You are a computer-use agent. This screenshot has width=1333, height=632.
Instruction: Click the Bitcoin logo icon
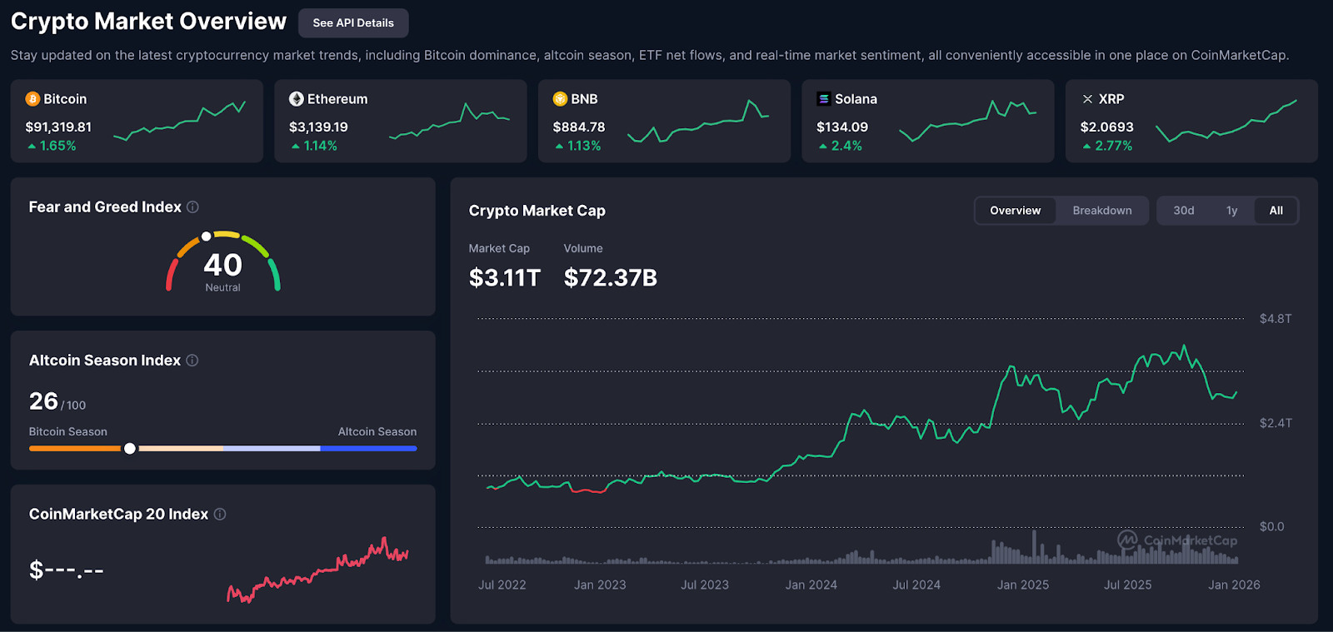click(32, 99)
